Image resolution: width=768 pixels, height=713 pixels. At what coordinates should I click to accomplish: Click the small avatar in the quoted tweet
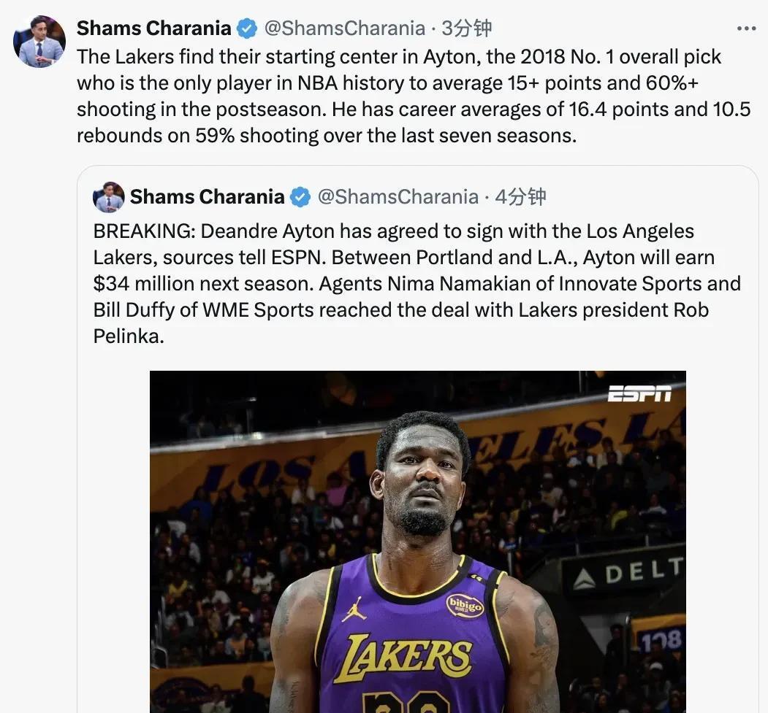click(109, 197)
